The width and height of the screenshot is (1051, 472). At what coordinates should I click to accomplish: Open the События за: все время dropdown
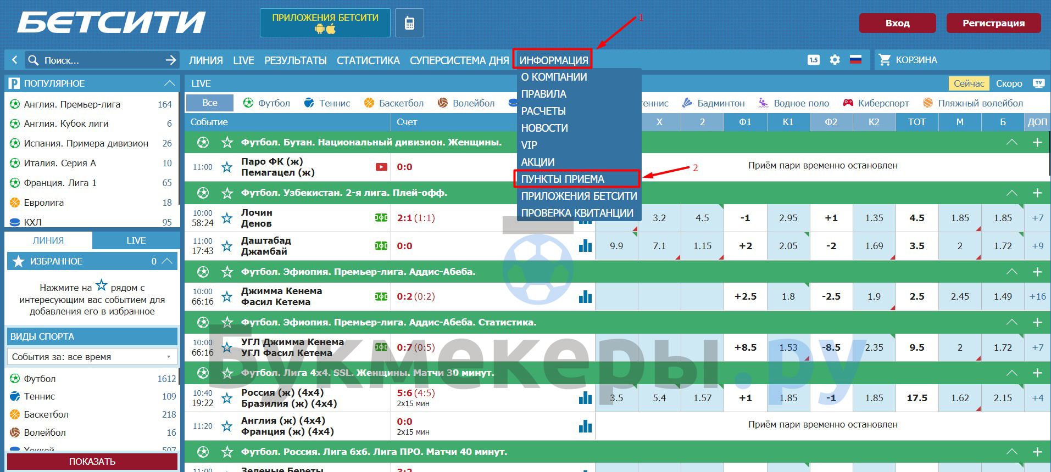click(x=92, y=357)
